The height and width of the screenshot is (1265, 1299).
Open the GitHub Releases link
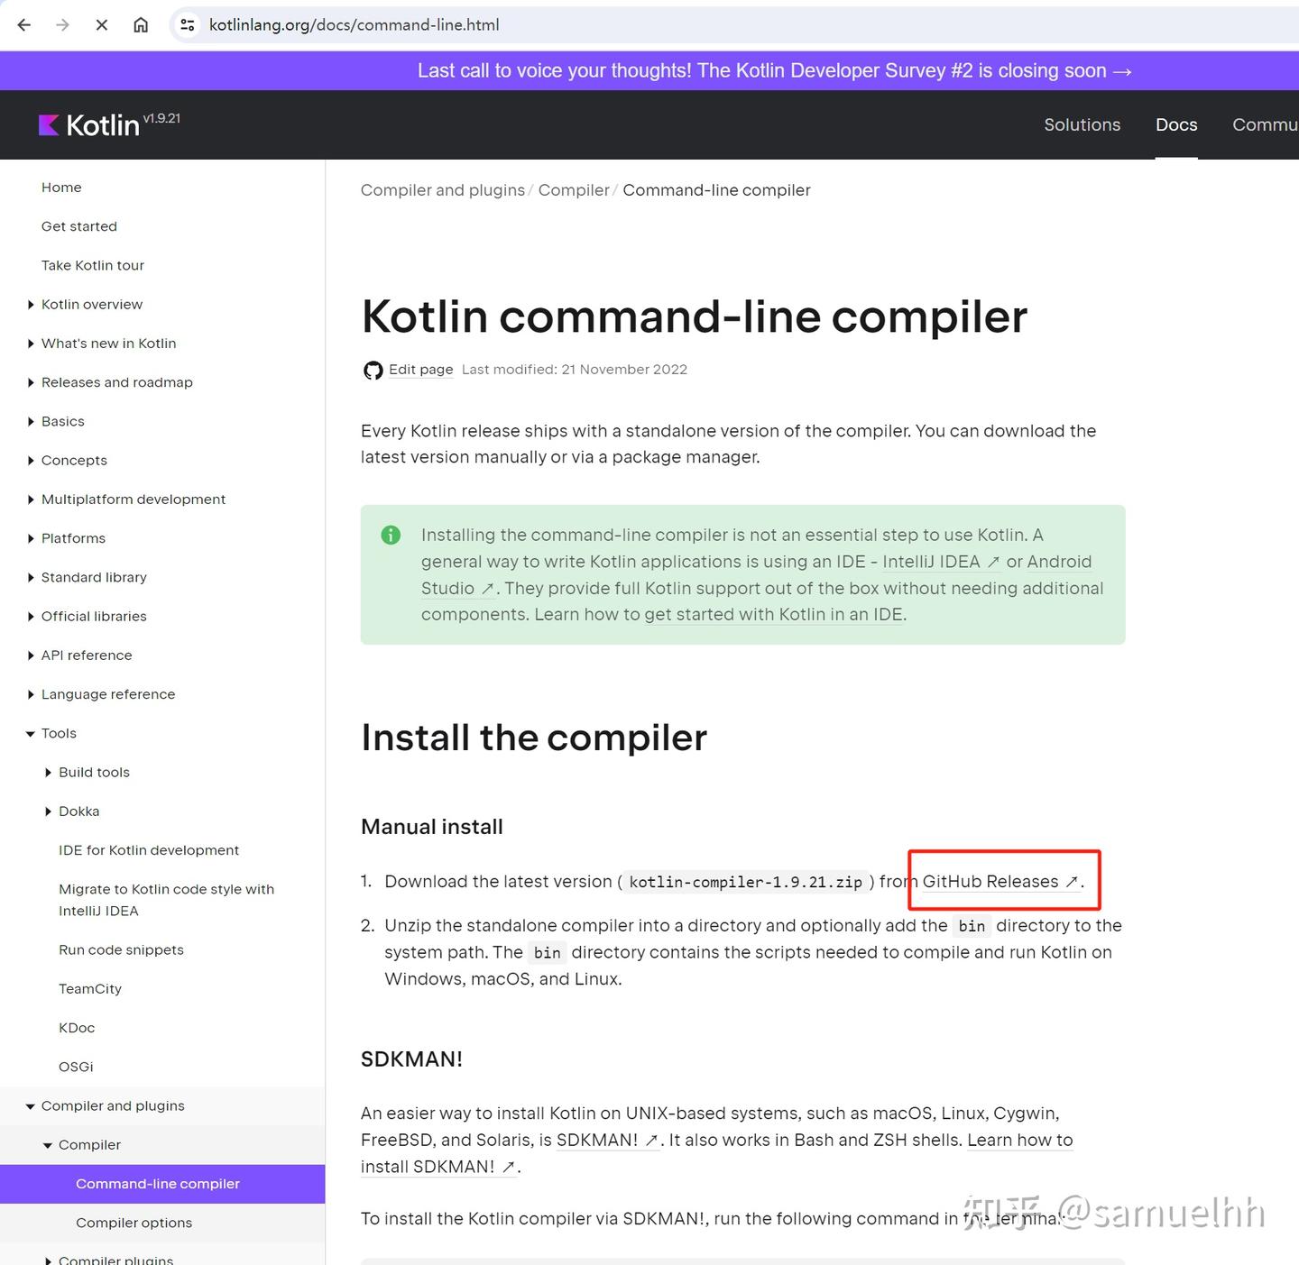(990, 882)
